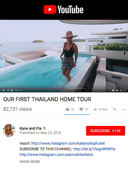Screen dimensions: 128x177
Task: Click the red video progress bar
Action: (34, 88)
